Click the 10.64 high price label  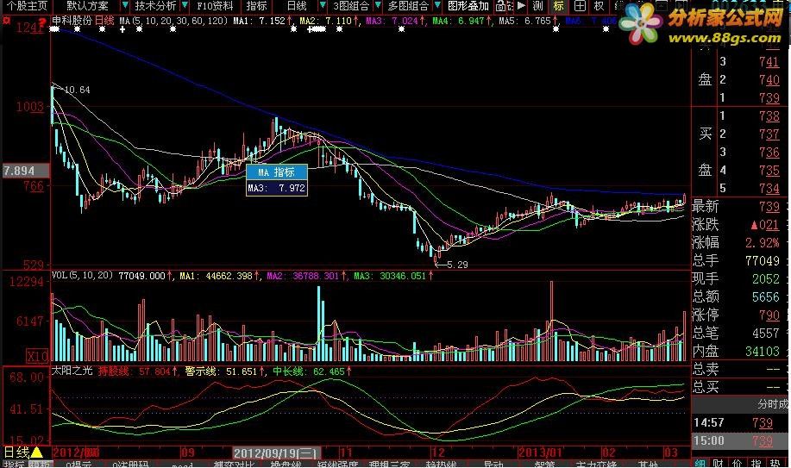(x=77, y=90)
